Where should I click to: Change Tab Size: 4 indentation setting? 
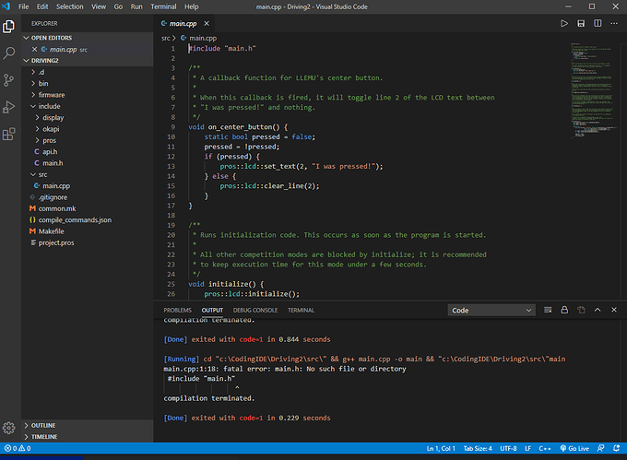pos(478,448)
